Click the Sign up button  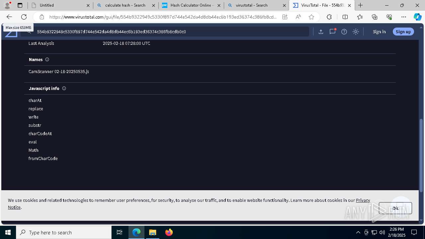coord(403,32)
